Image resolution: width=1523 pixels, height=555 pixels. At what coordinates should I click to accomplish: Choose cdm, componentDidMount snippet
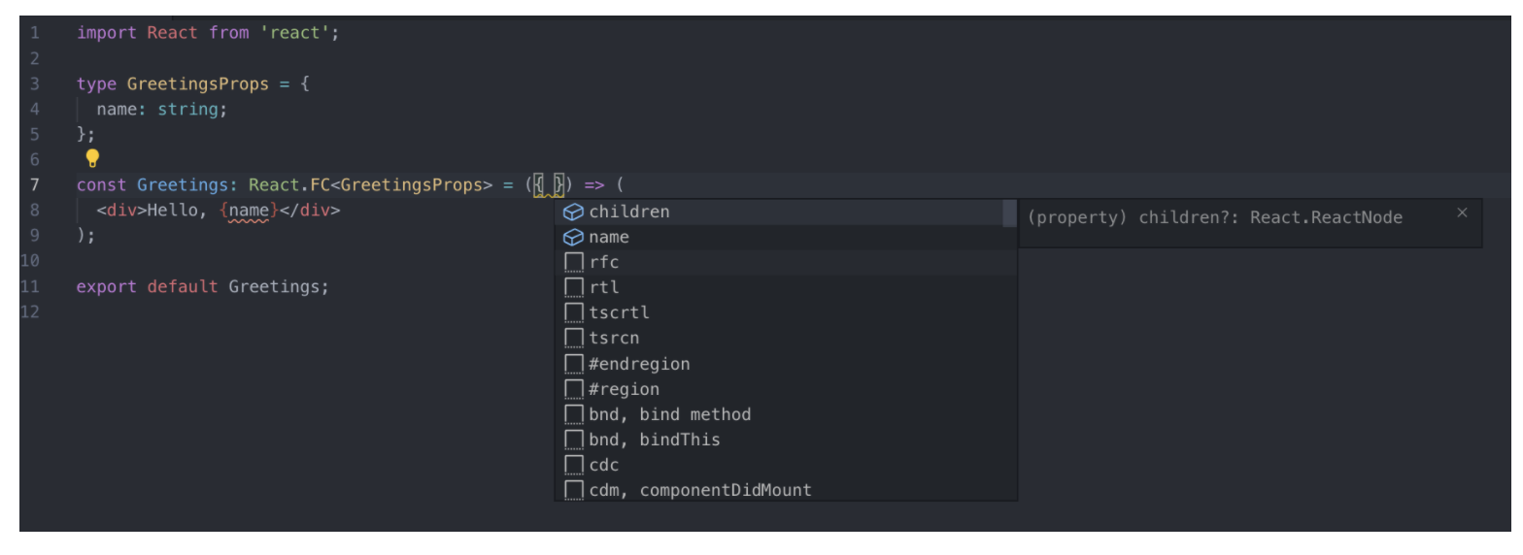[x=785, y=490]
